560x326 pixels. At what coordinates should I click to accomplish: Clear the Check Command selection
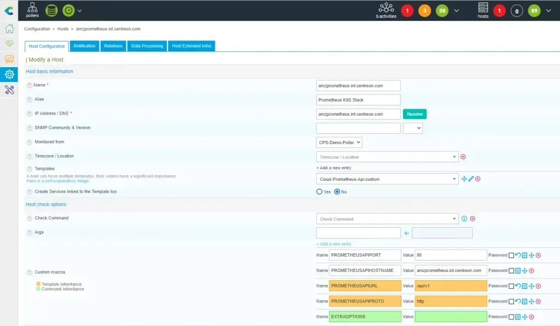(472, 218)
